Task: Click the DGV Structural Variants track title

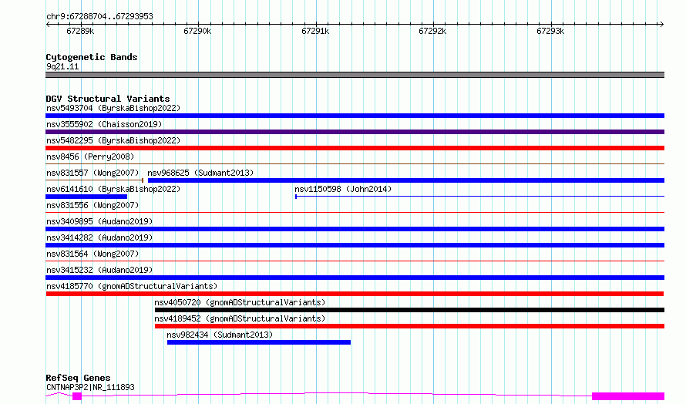Action: coord(108,99)
